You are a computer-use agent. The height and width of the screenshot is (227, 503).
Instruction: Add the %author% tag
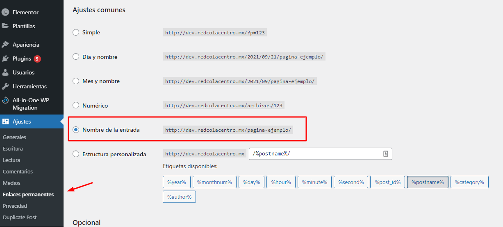[x=179, y=197]
